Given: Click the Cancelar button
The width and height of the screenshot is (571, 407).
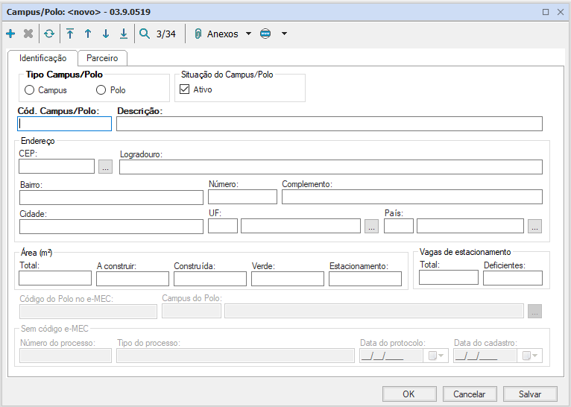Looking at the screenshot, I should tap(470, 394).
